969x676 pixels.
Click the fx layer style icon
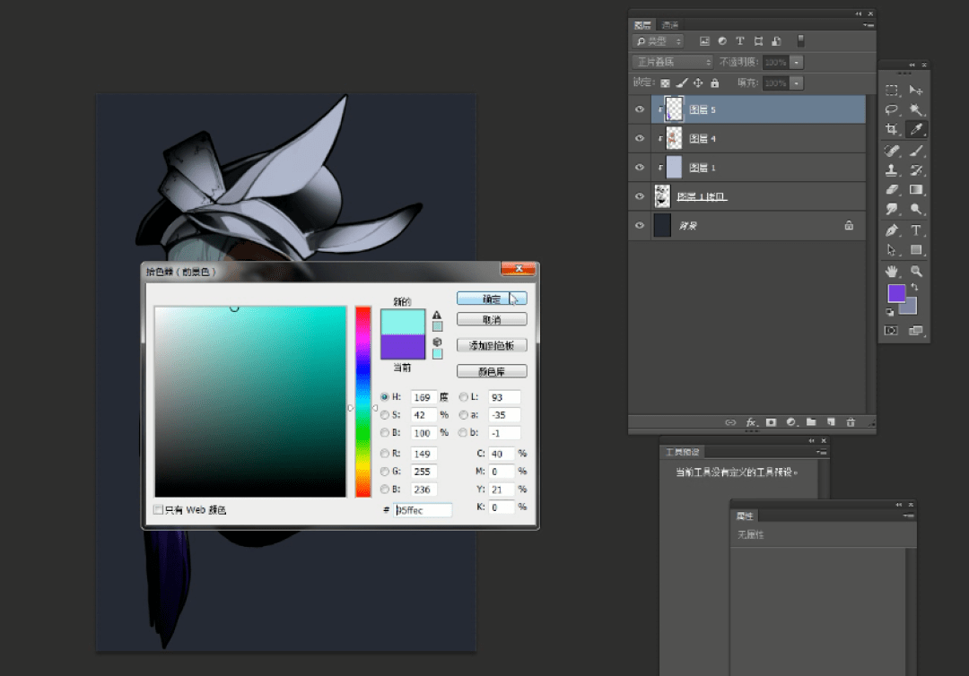point(751,422)
